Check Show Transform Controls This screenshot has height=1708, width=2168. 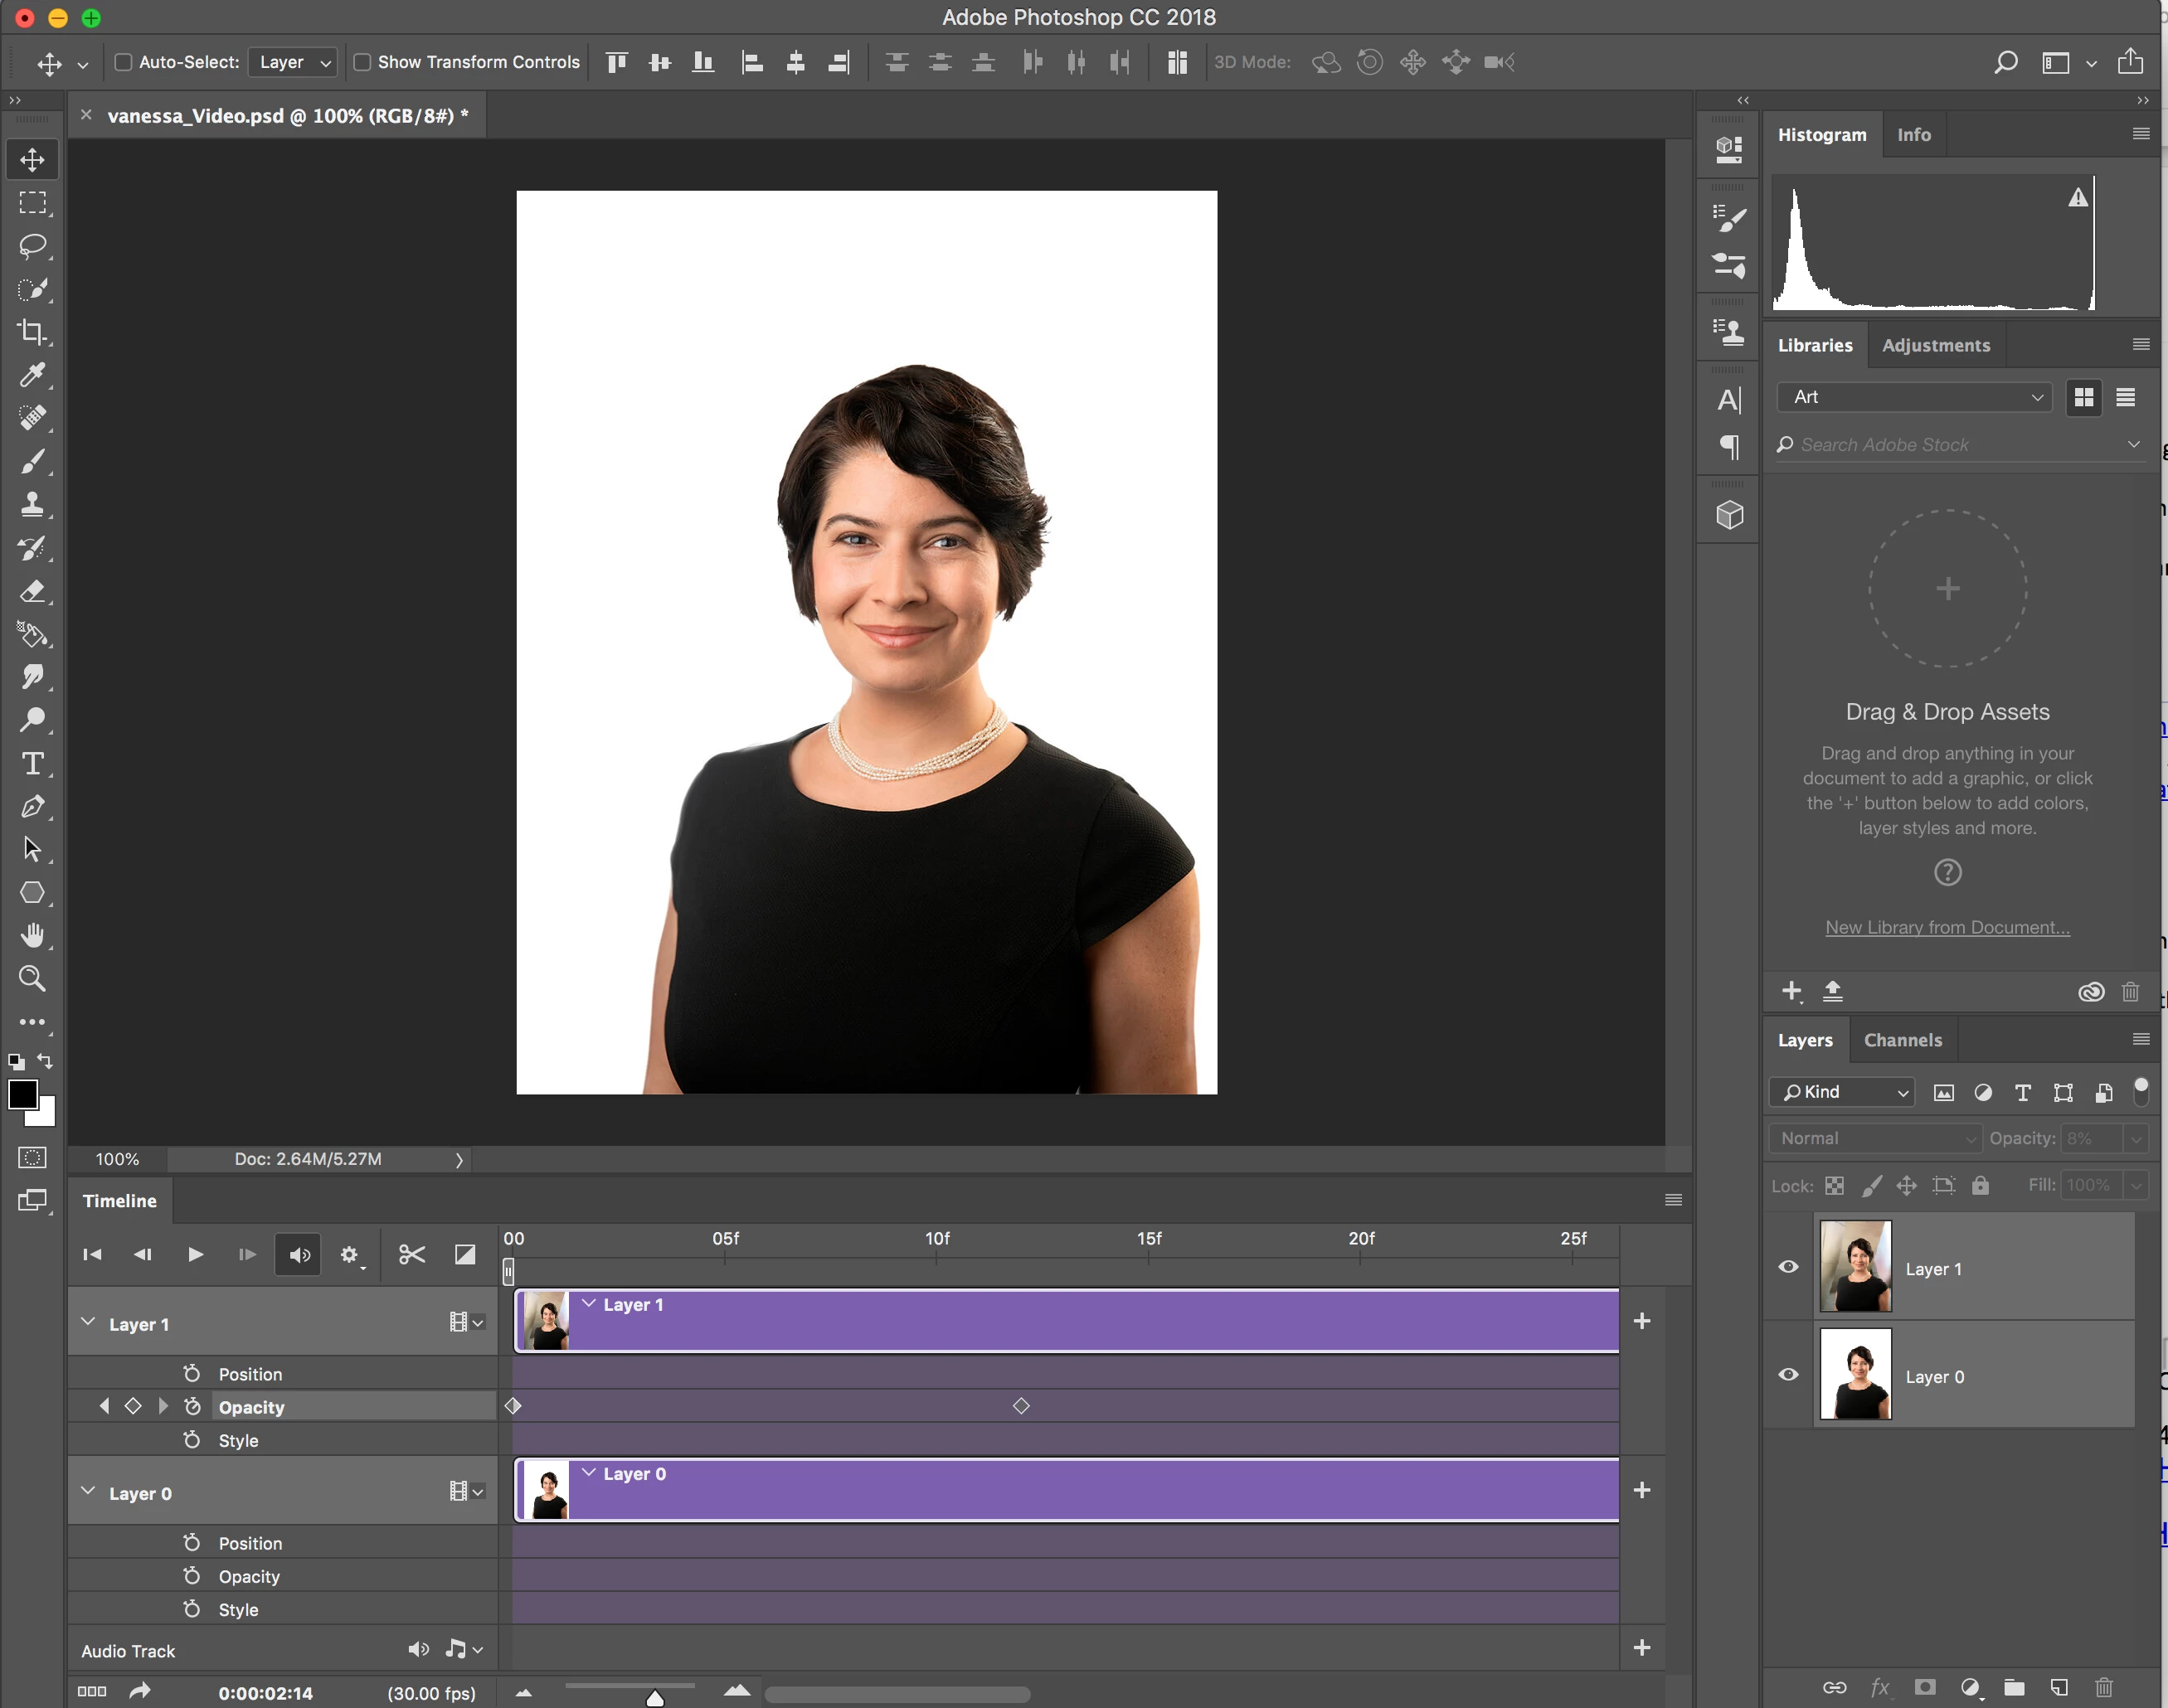click(362, 62)
